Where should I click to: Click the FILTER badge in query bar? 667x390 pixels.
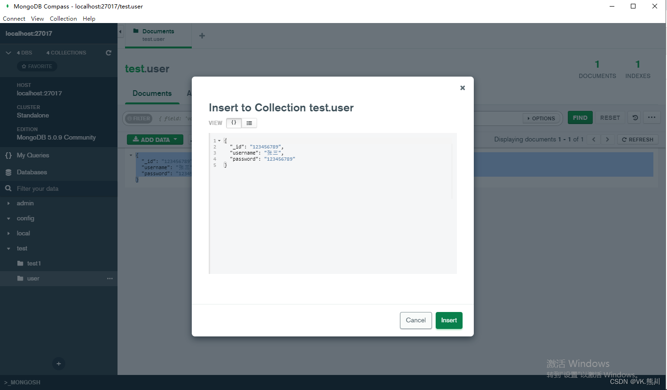click(x=139, y=118)
